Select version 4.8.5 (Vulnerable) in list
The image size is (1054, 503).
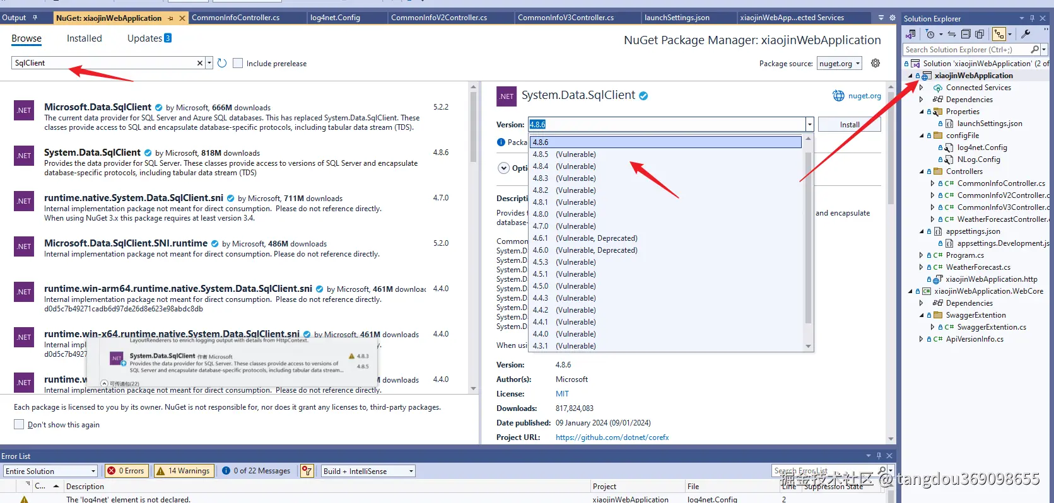click(x=666, y=154)
